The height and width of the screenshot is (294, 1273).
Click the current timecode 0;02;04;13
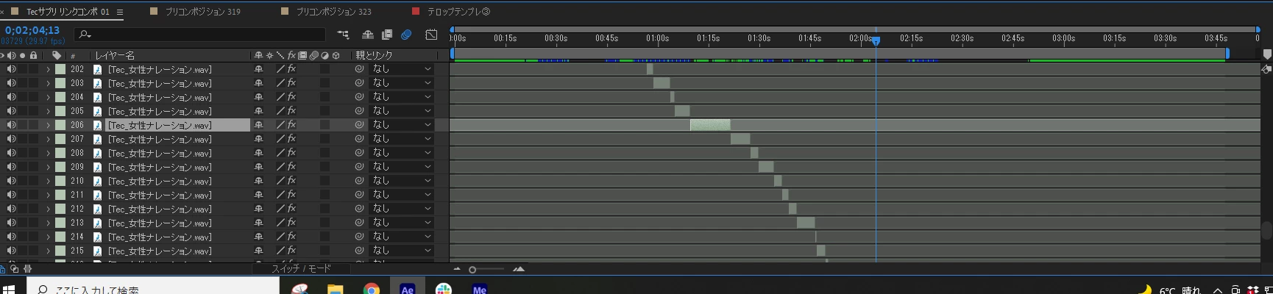tap(32, 30)
